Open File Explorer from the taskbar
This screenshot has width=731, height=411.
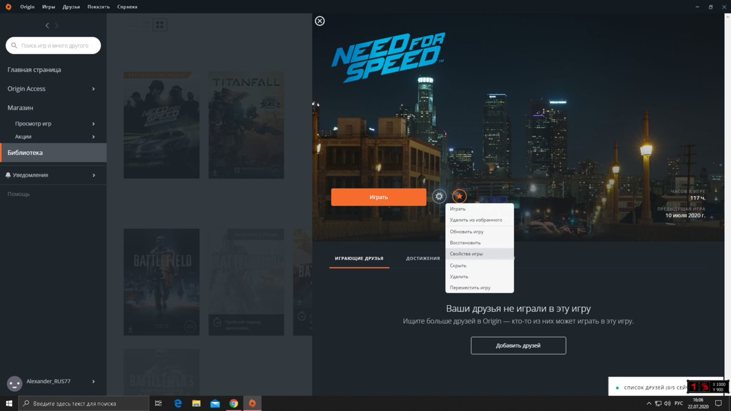click(x=196, y=403)
